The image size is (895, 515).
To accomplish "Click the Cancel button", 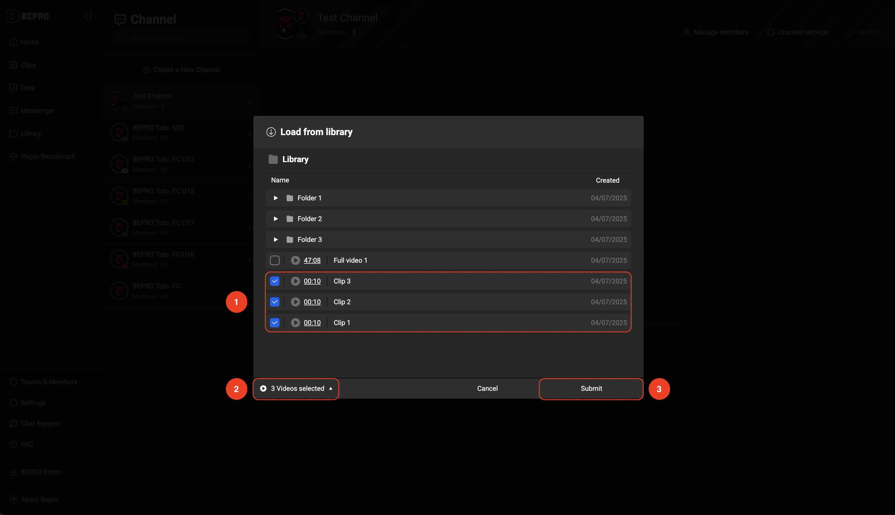I will [x=487, y=389].
